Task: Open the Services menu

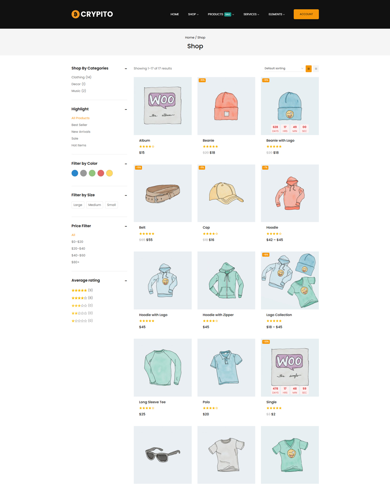Action: click(x=251, y=14)
